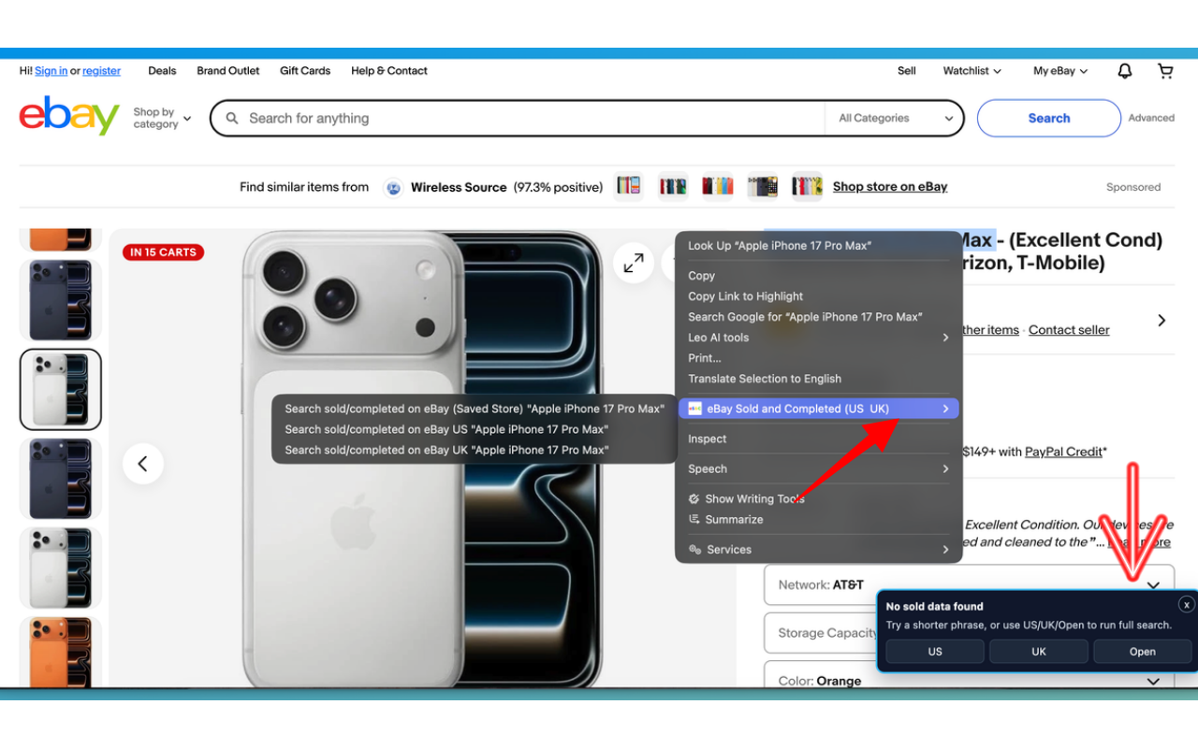
Task: Open the All Categories dropdown
Action: 896,119
